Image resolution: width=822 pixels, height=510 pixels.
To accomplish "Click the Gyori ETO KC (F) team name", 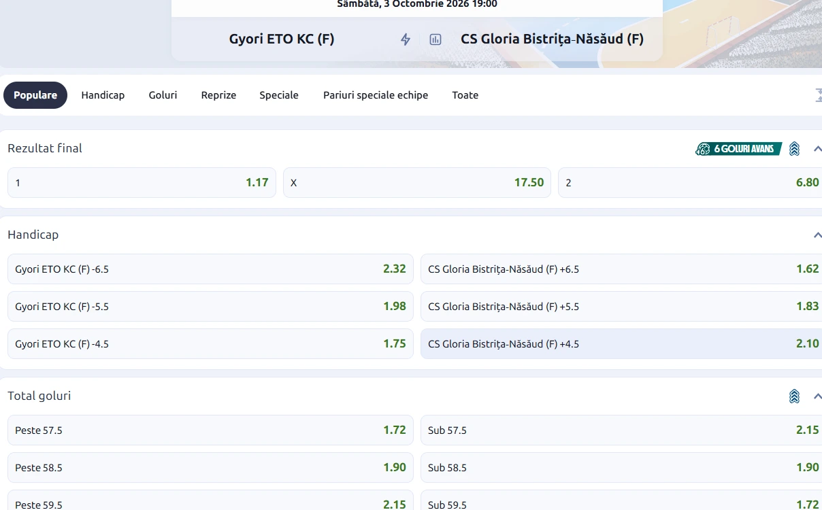I will 282,39.
